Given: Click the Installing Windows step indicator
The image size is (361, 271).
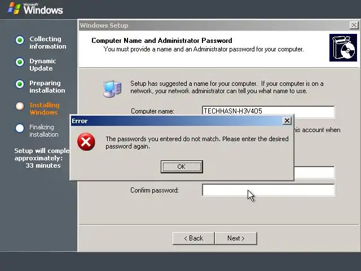Looking at the screenshot, I should click(x=20, y=106).
